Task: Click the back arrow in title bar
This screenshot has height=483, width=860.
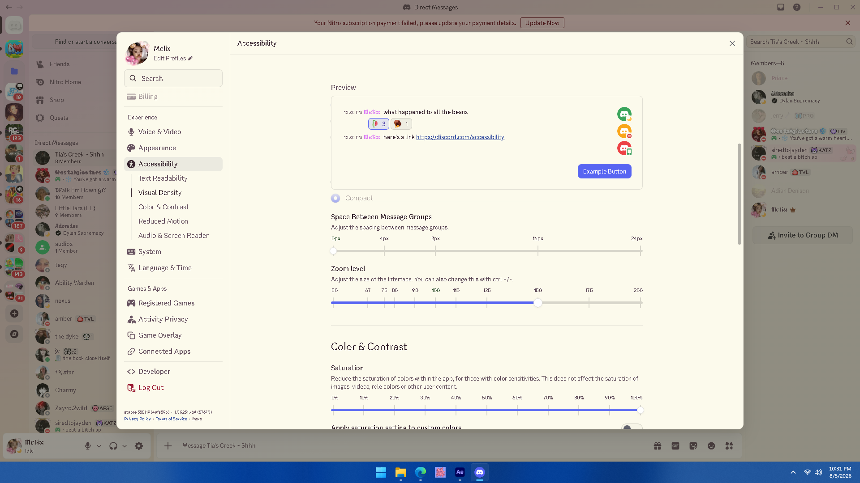Action: (x=9, y=7)
